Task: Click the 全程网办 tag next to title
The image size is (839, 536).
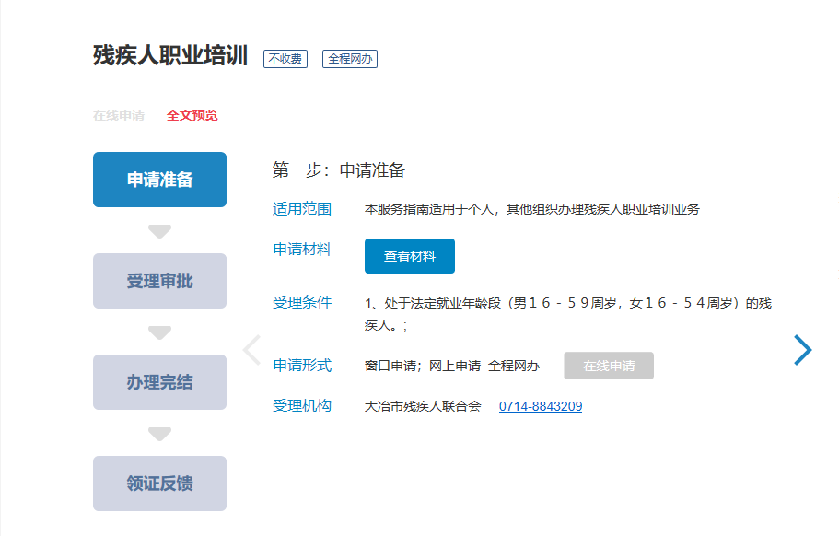Action: coord(350,59)
